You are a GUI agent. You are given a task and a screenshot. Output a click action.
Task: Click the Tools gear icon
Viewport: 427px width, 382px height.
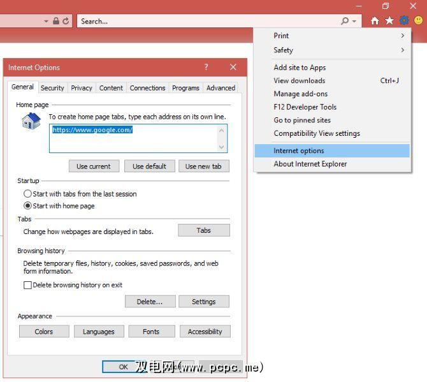coord(404,20)
